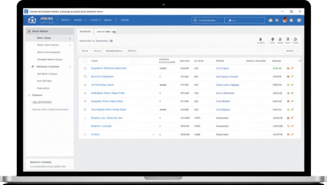Screen dimensions: 327x185
Task: Select the first tab above the table
Action: click(85, 32)
